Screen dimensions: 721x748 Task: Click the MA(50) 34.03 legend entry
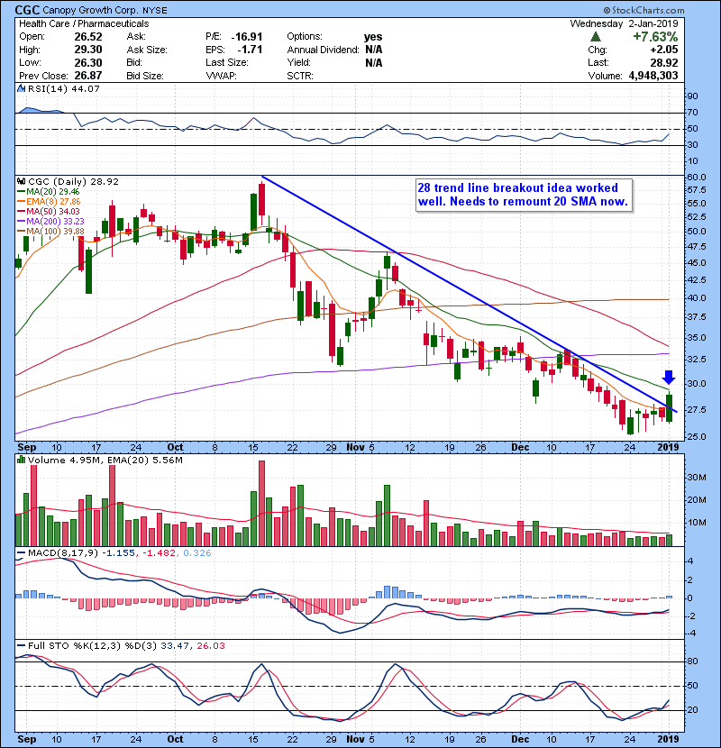tap(49, 211)
